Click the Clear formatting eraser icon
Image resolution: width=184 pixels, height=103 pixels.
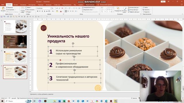[x=62, y=8]
